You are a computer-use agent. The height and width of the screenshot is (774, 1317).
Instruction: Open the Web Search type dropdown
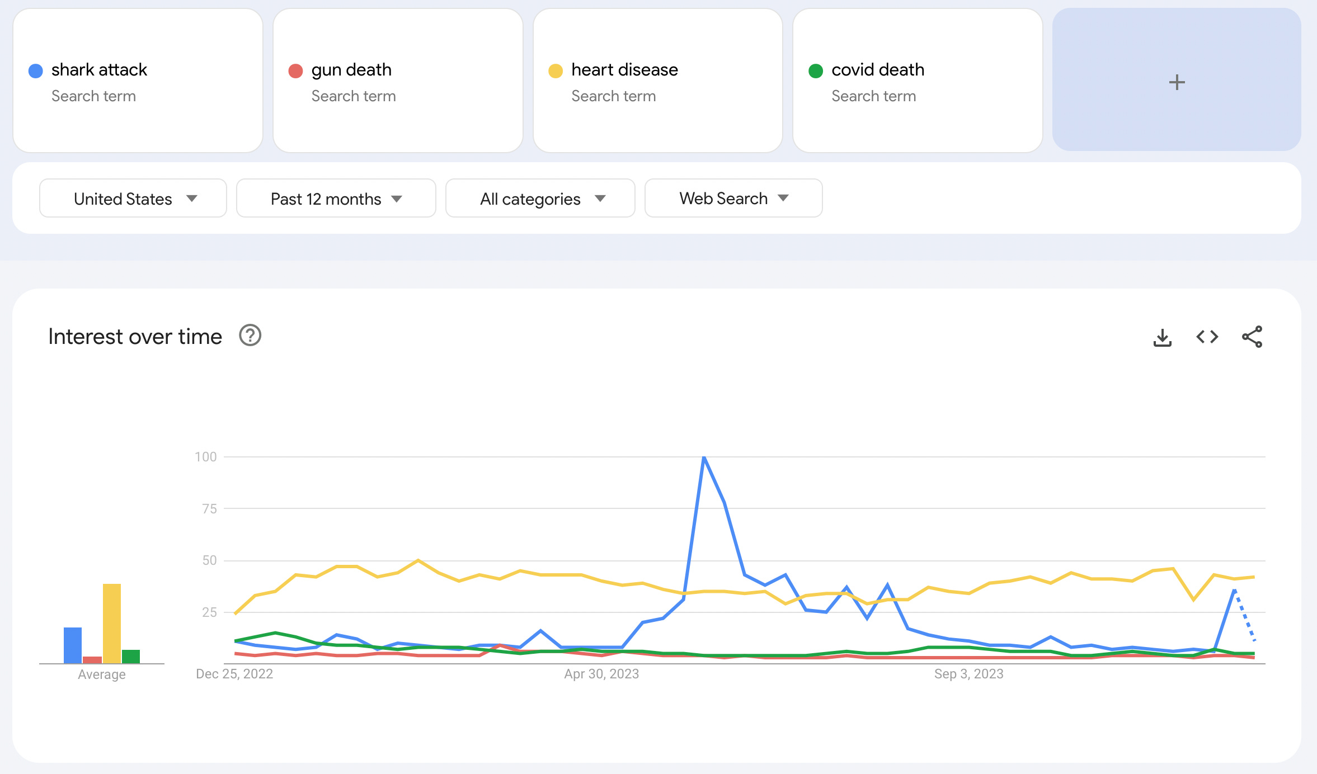click(x=733, y=199)
